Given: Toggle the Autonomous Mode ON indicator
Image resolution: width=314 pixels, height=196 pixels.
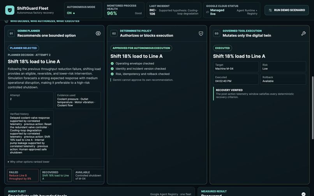Looking at the screenshot, I should click(71, 13).
